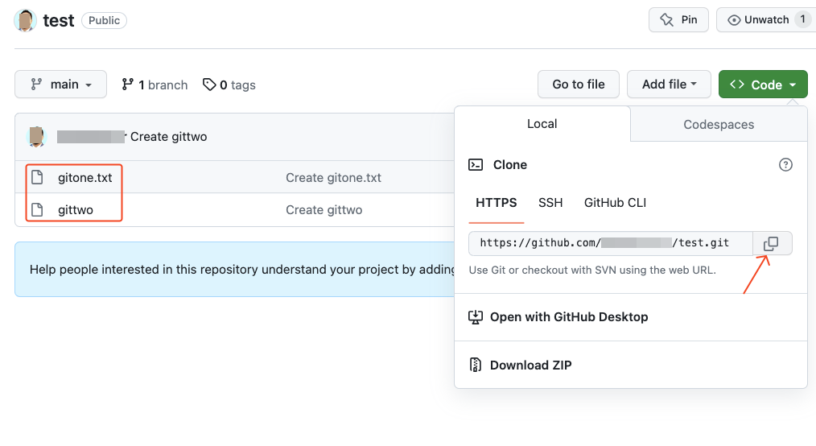Copy the HTTPS clone URL to clipboard
Image resolution: width=816 pixels, height=446 pixels.
click(x=771, y=243)
